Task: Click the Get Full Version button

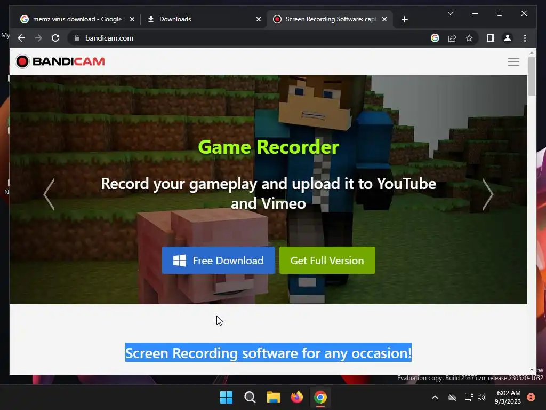Action: [327, 261]
